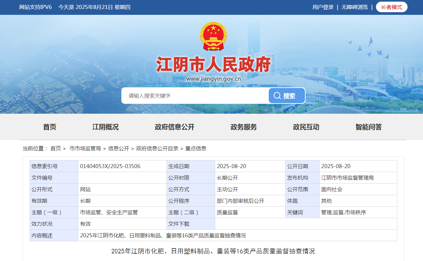The image size is (423, 261).
Task: Go to 首页 in main navigation
Action: tap(50, 127)
